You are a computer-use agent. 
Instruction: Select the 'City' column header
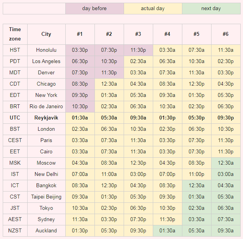tap(46, 34)
